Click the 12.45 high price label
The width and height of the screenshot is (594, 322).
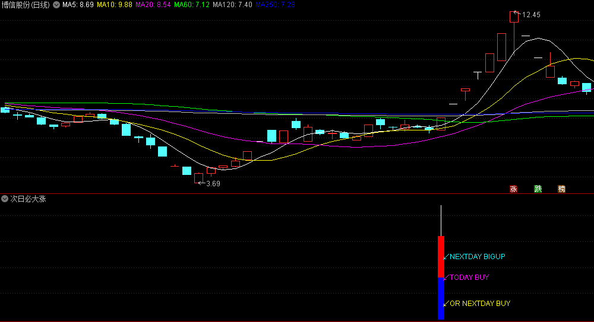(531, 15)
